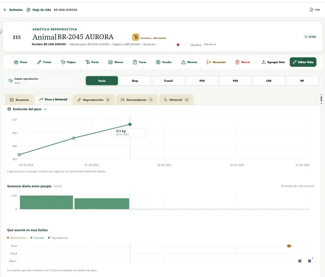Click the page vertical scrollbar
325x277 pixels.
pos(321,98)
